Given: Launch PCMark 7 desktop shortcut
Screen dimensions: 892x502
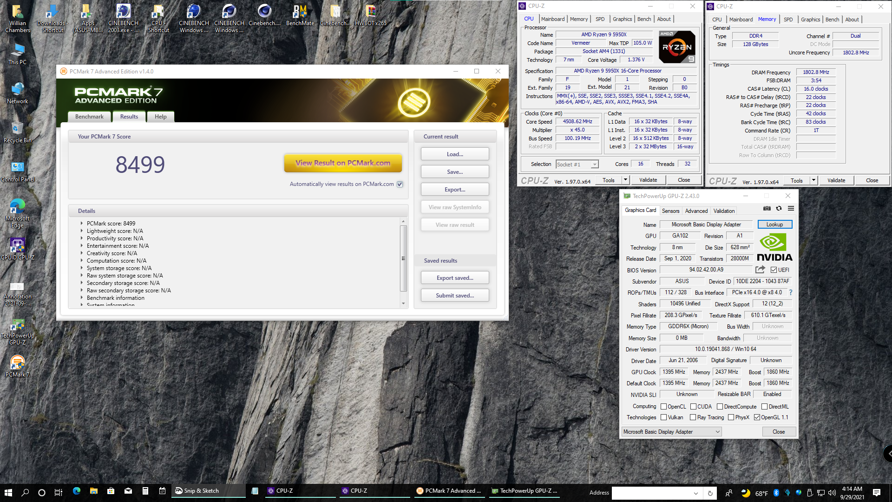Looking at the screenshot, I should [17, 366].
